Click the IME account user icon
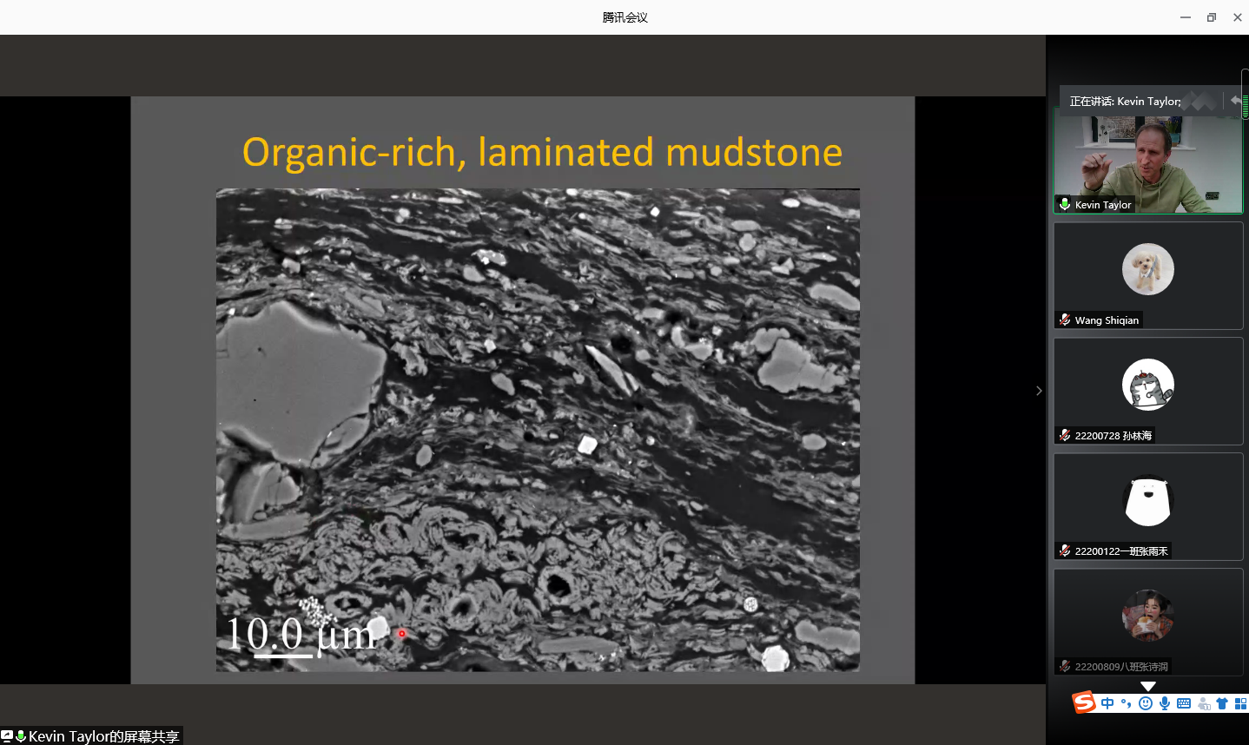 pyautogui.click(x=1204, y=703)
